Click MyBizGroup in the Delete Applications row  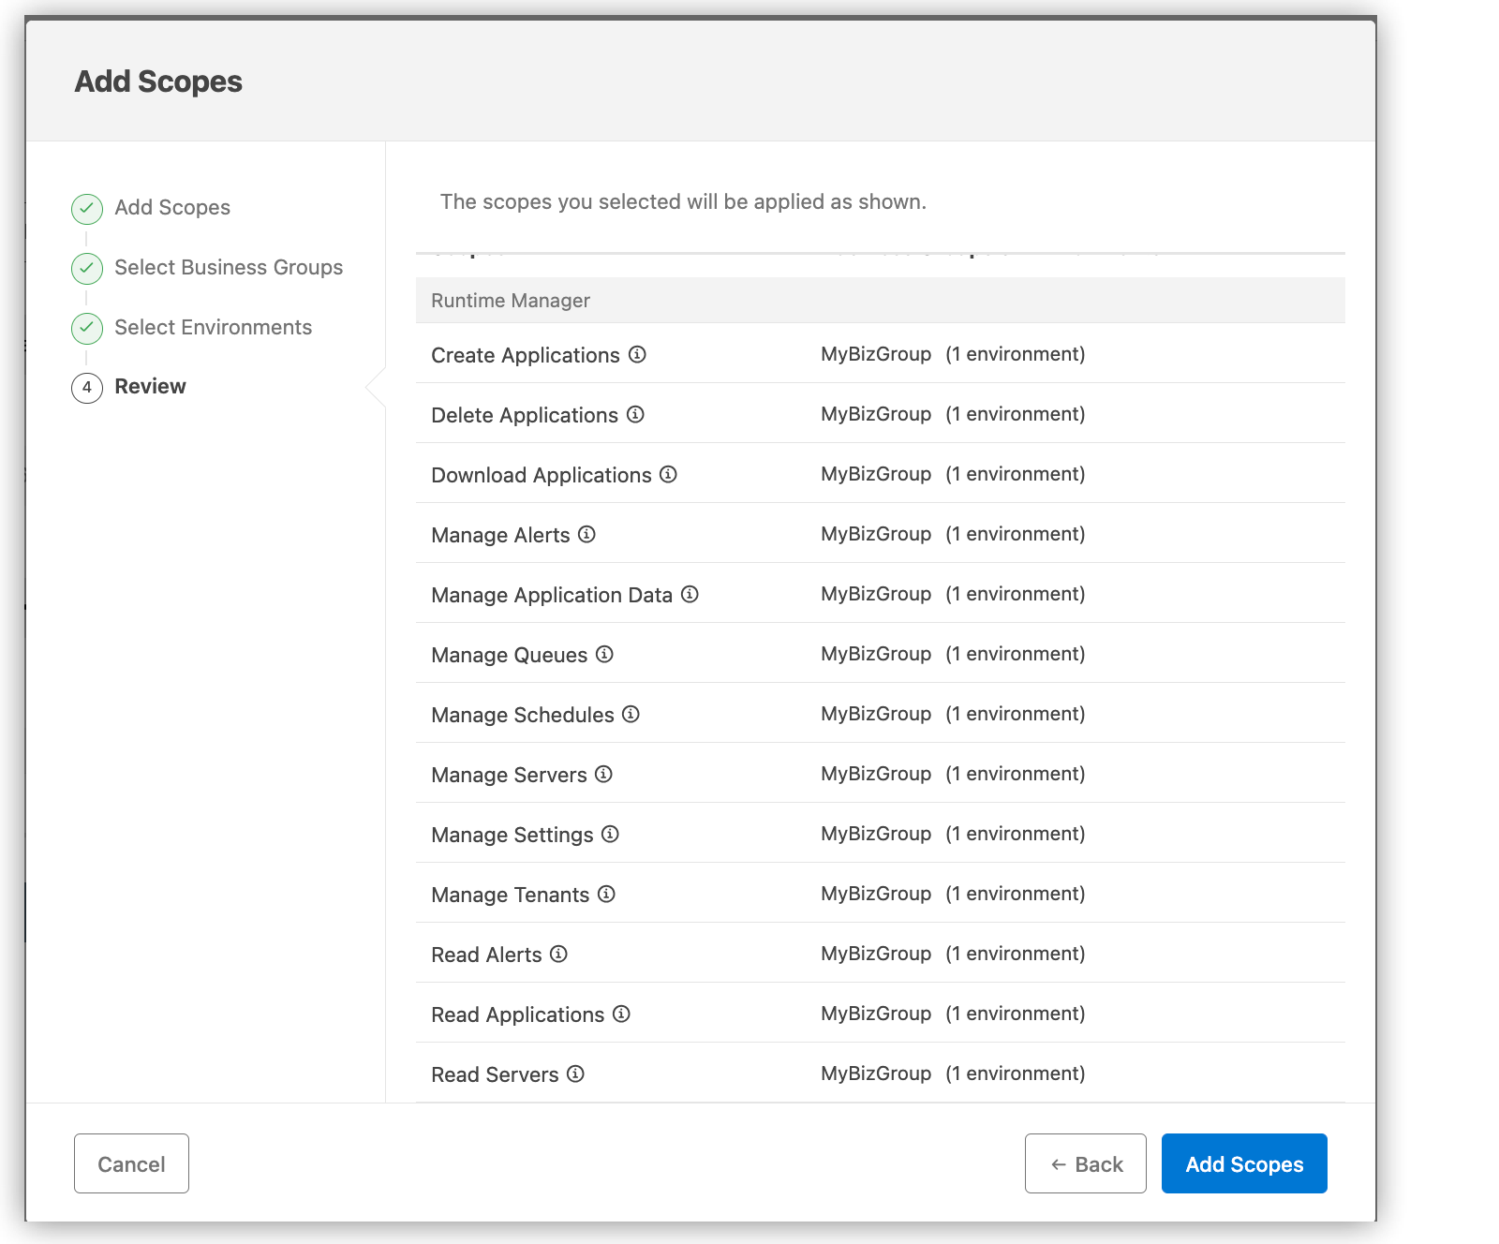(876, 414)
